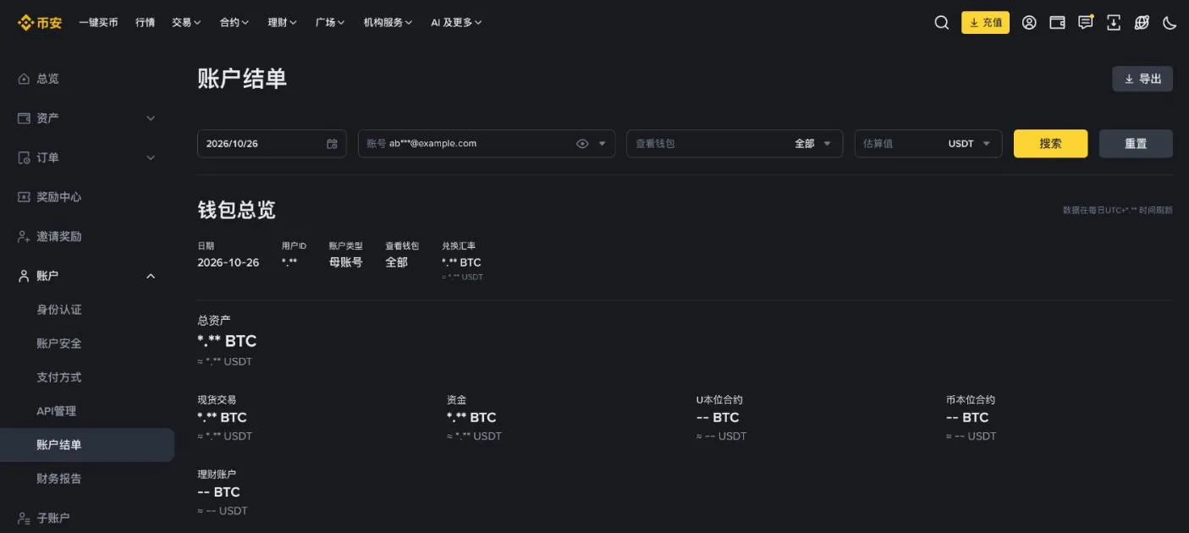
Task: Expand the 订单 sidebar chevron
Action: 151,158
